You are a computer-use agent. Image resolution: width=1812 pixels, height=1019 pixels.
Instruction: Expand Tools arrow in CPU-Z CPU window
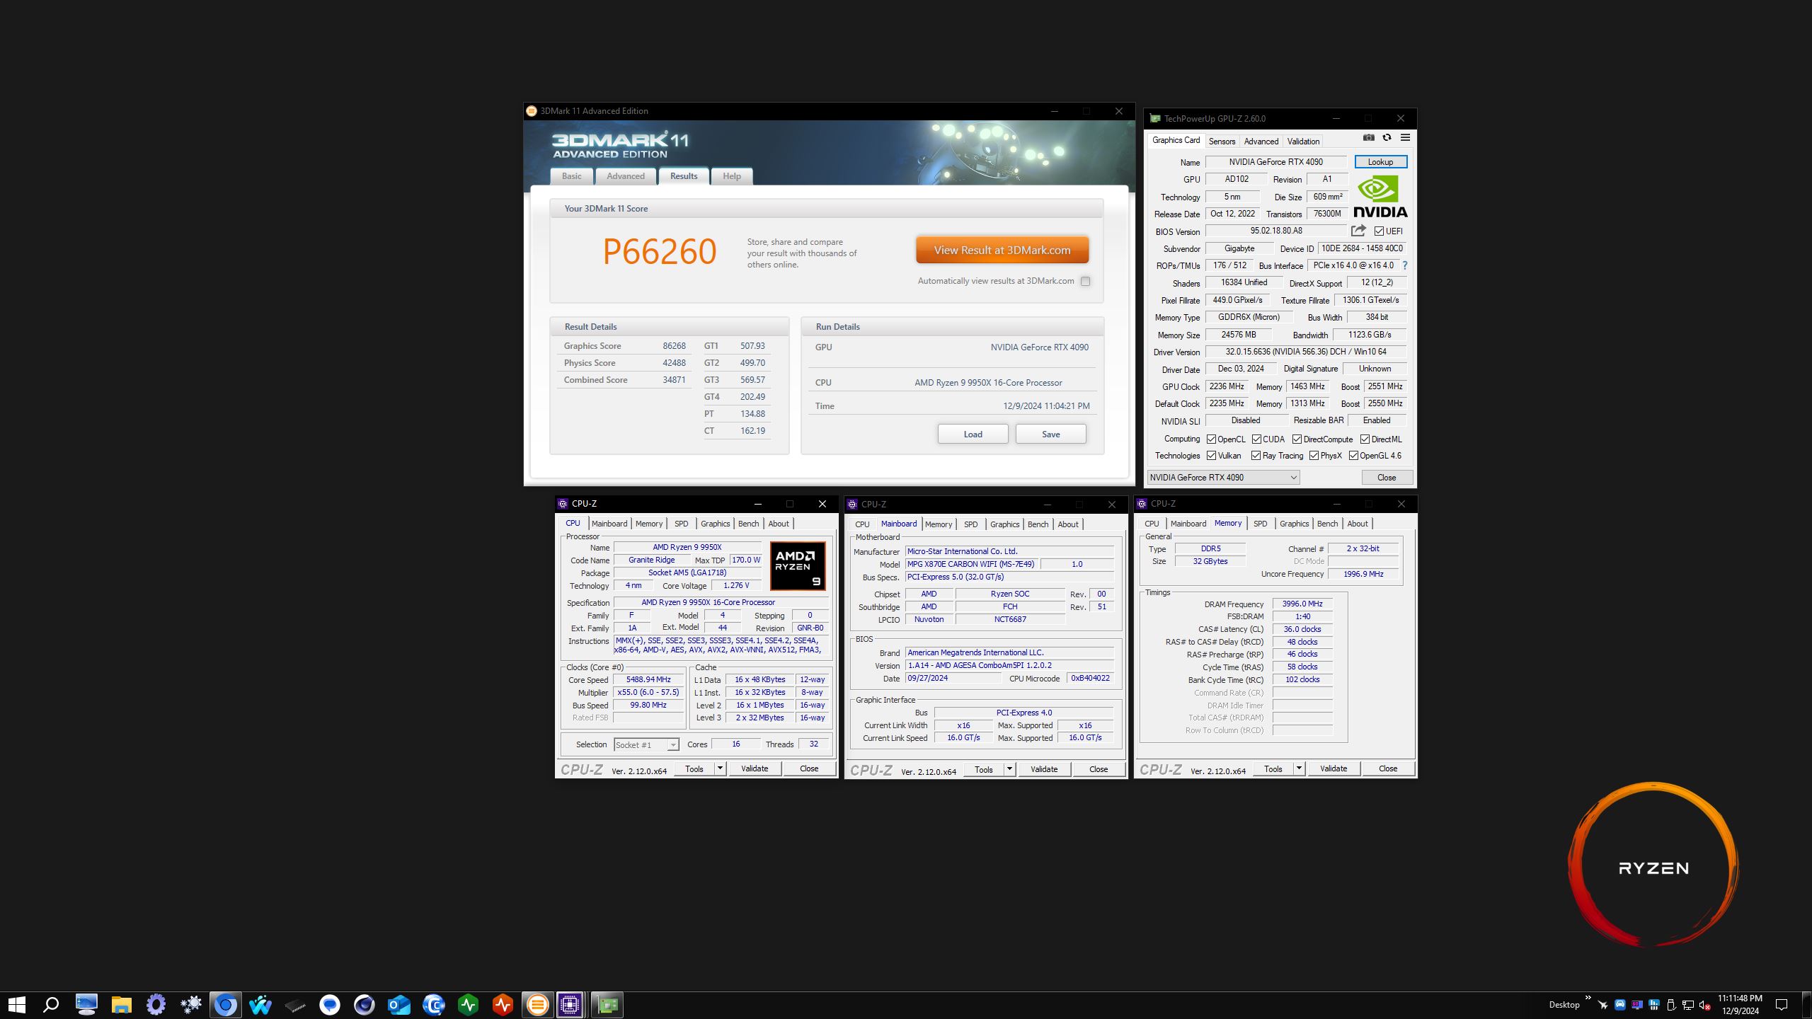point(720,768)
